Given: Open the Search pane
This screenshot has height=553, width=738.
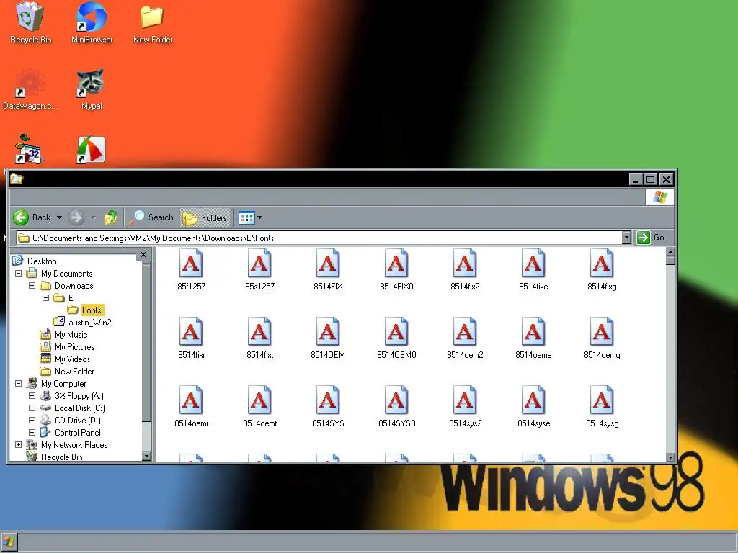Looking at the screenshot, I should 151,217.
